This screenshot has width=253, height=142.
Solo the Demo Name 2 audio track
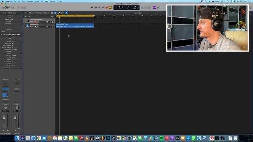[x=33, y=26]
